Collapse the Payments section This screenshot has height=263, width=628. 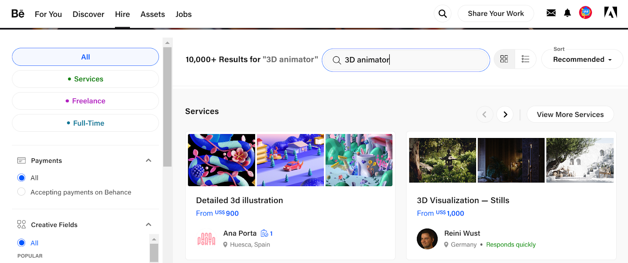coord(148,160)
